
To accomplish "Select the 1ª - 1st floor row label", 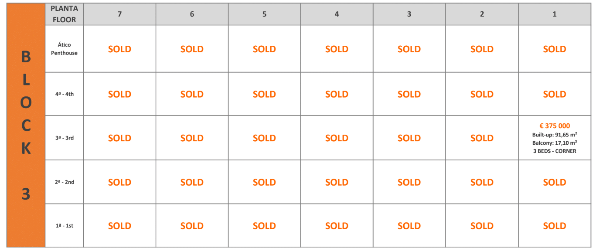I will tap(64, 226).
